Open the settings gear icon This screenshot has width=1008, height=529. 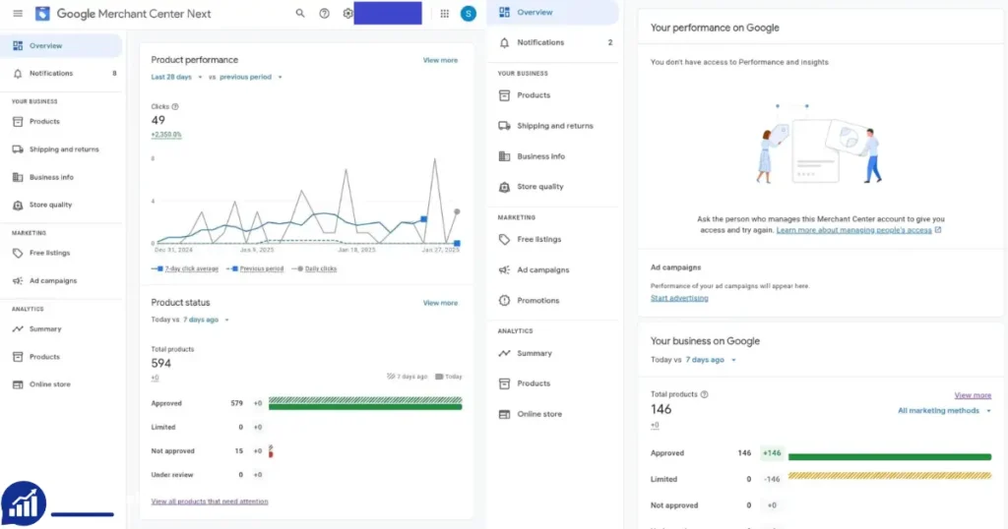(347, 14)
